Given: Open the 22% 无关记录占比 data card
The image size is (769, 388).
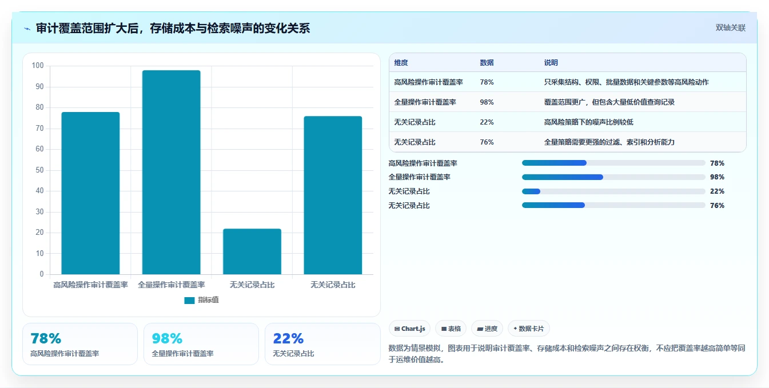Looking at the screenshot, I should click(x=322, y=344).
